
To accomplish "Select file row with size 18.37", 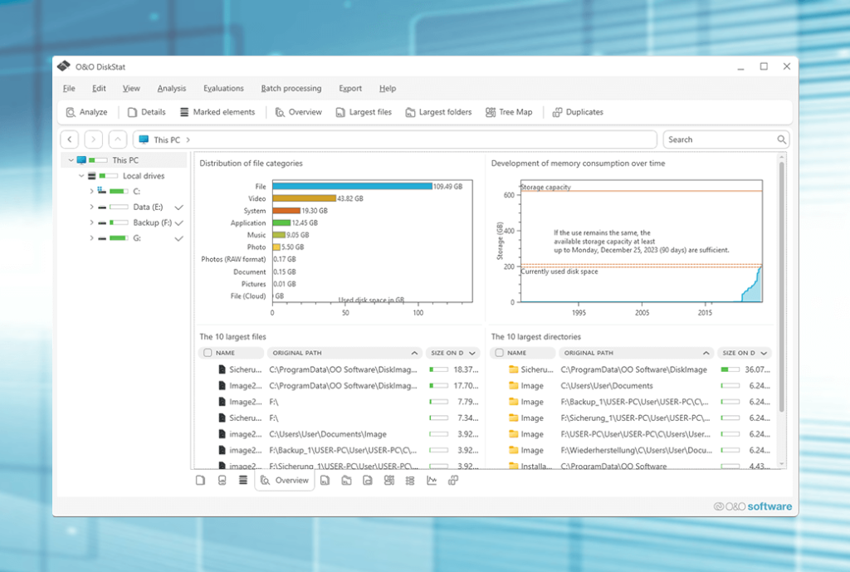I will pos(340,369).
